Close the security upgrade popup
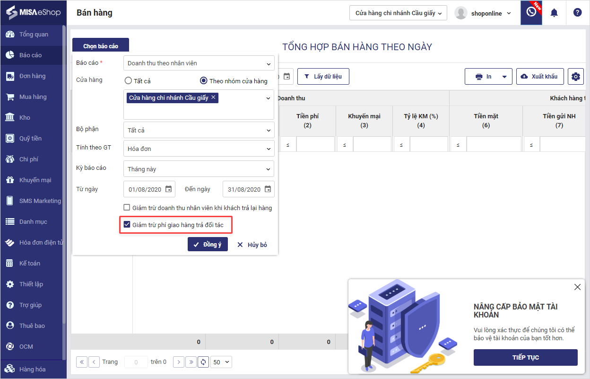Viewport: 590px width, 379px height. [577, 287]
